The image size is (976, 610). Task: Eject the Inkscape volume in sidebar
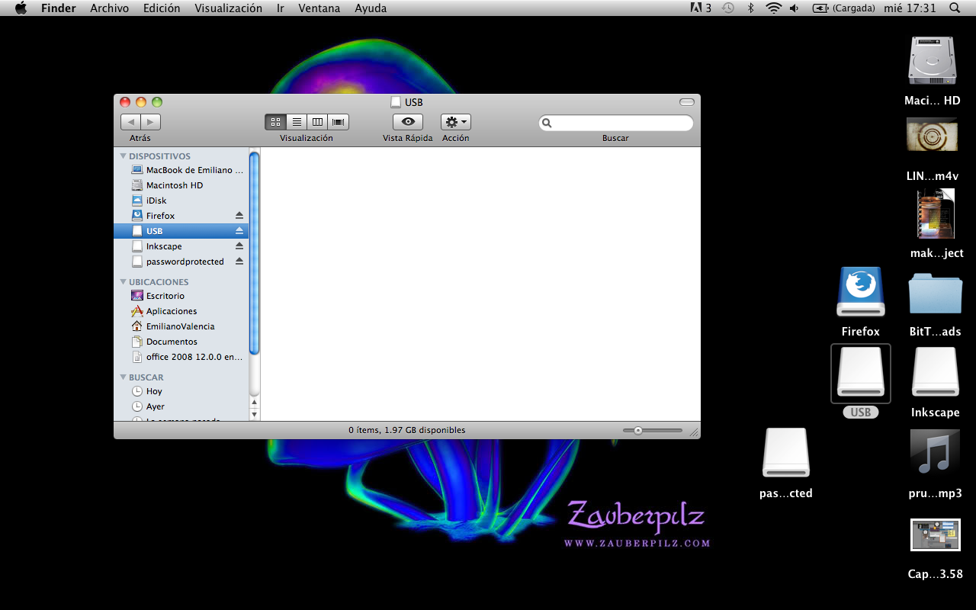pyautogui.click(x=239, y=246)
